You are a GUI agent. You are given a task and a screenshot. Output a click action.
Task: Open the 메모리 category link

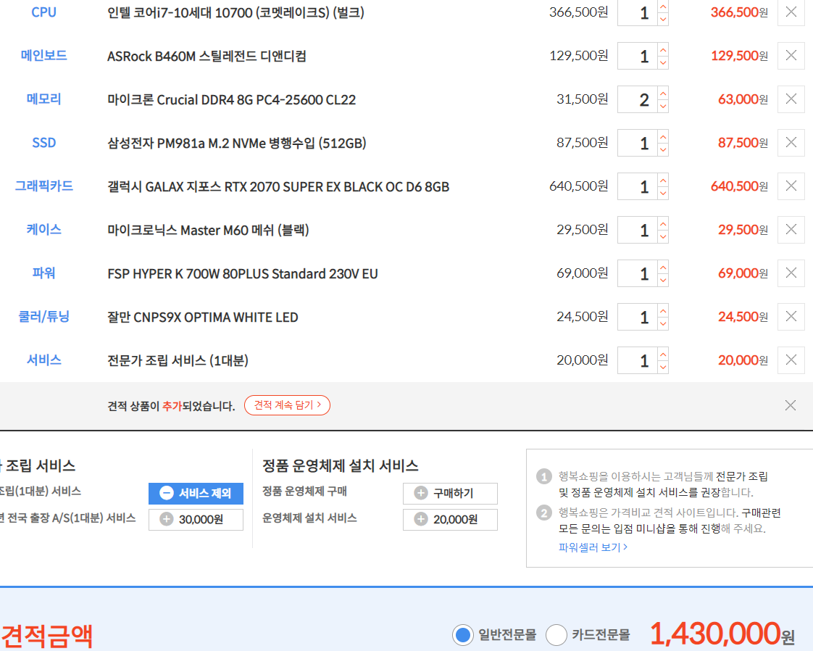[43, 99]
